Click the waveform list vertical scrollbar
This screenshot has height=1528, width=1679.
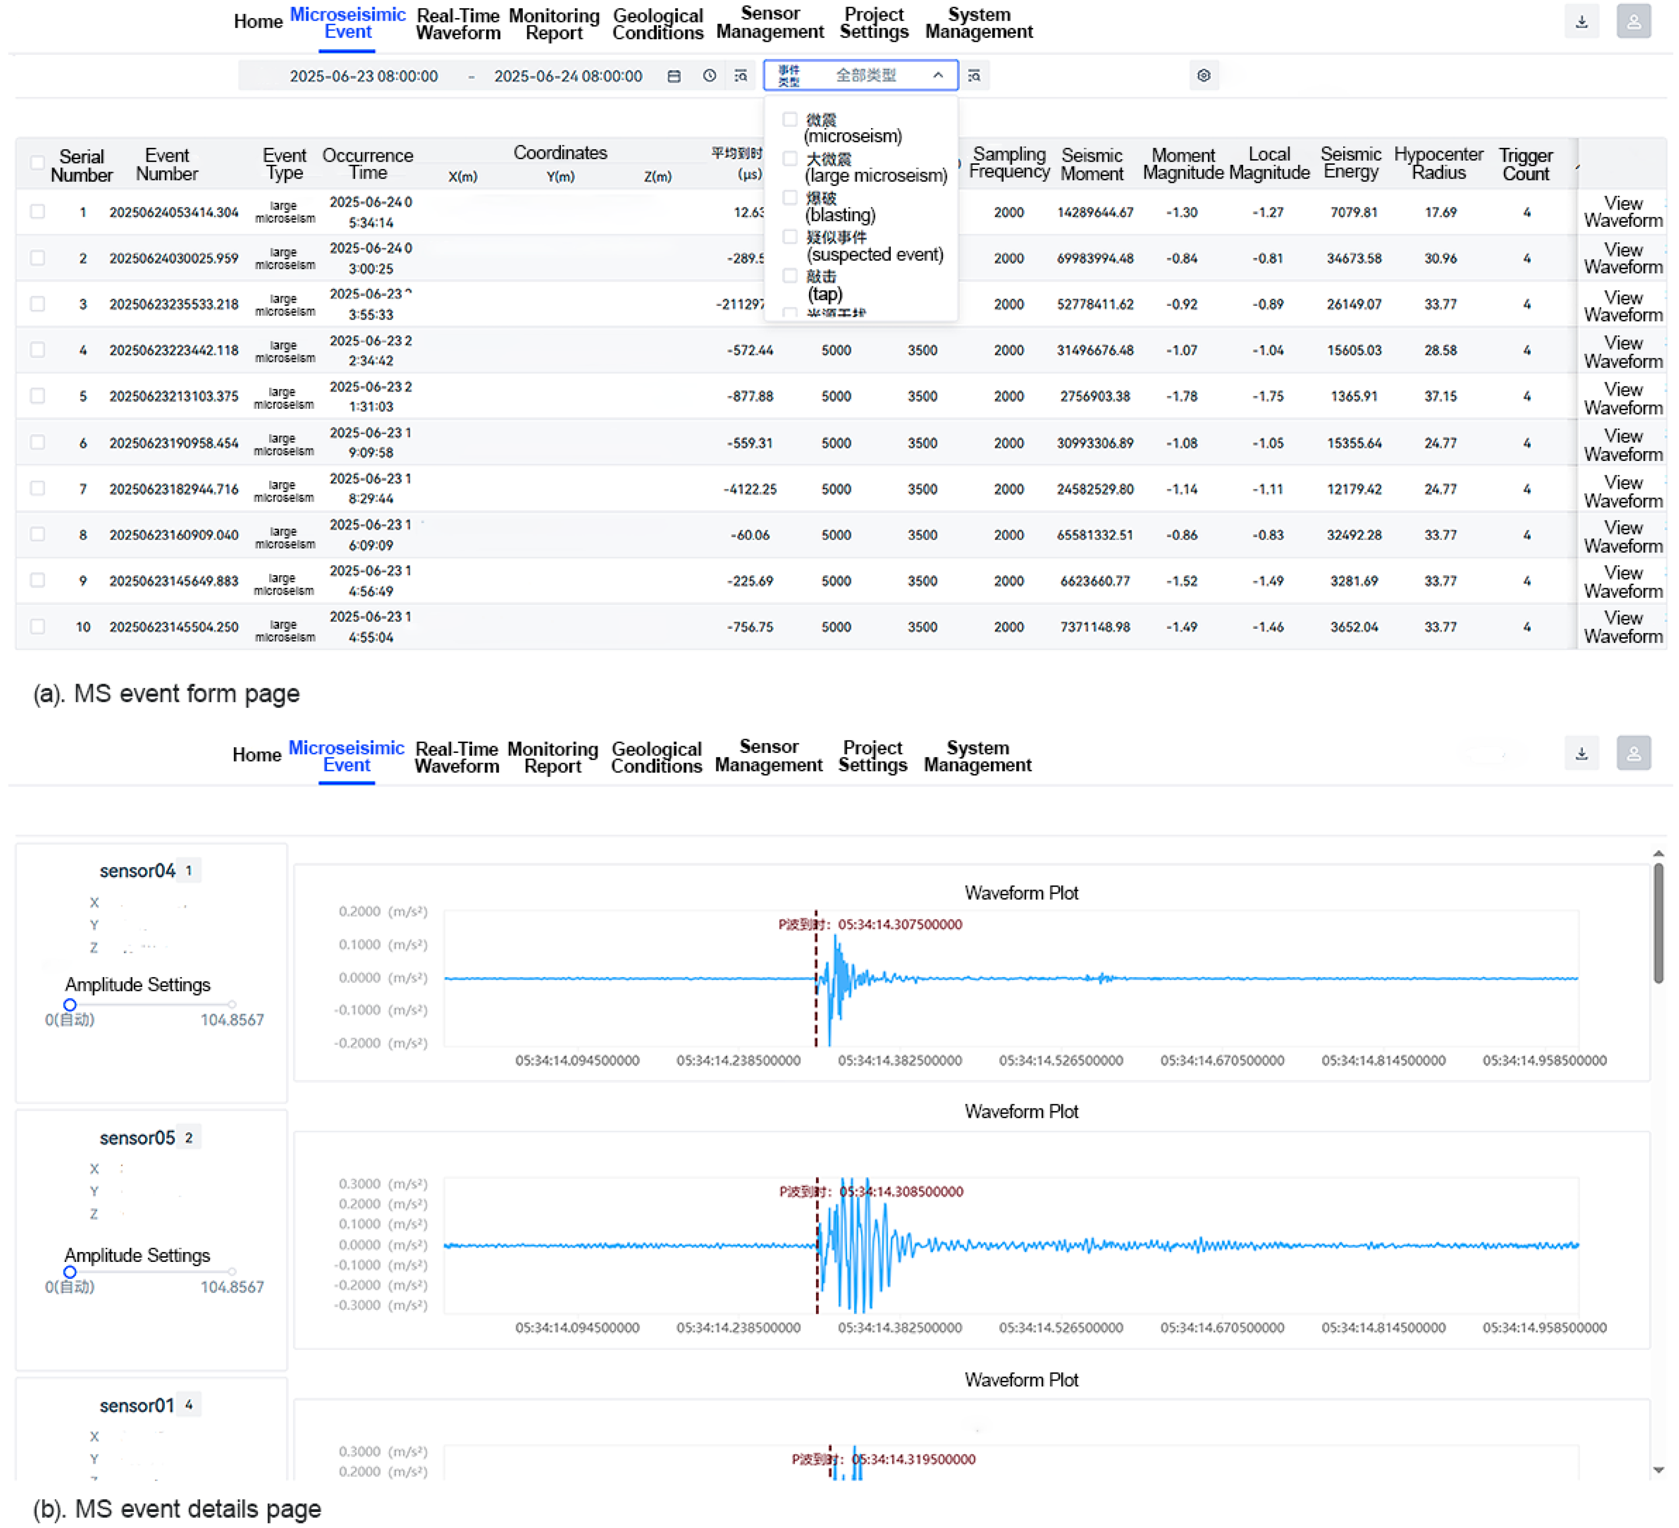point(1659,923)
